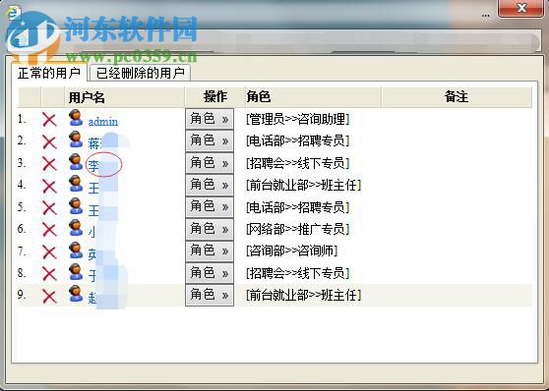Click red X delete icon in row 4
The width and height of the screenshot is (549, 391).
(49, 186)
